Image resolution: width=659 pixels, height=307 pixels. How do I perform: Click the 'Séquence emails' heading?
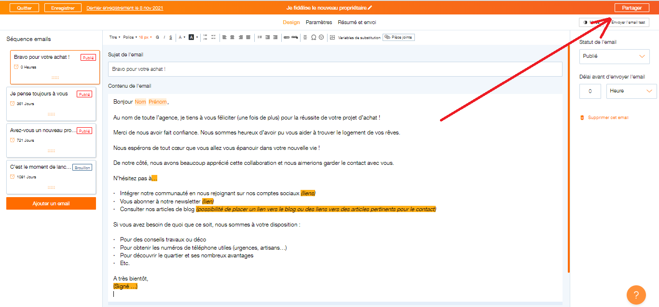point(28,39)
